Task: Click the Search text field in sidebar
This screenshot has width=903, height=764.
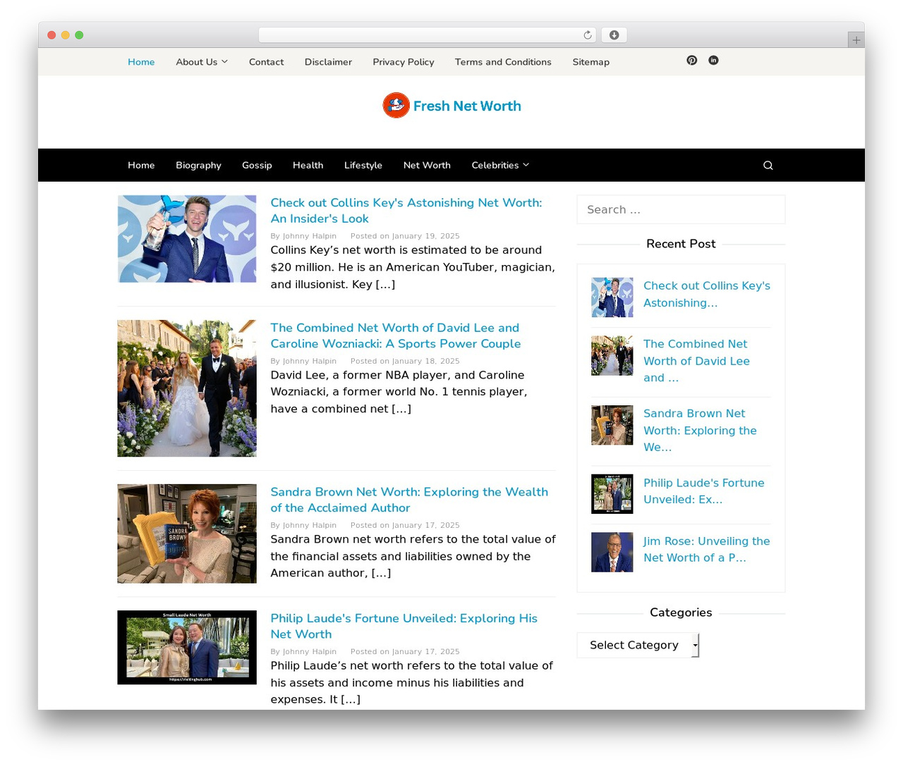Action: pos(681,209)
